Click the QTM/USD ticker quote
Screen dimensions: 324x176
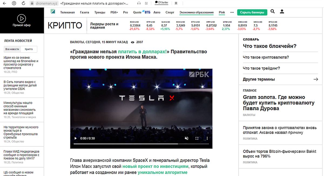pyautogui.click(x=227, y=25)
